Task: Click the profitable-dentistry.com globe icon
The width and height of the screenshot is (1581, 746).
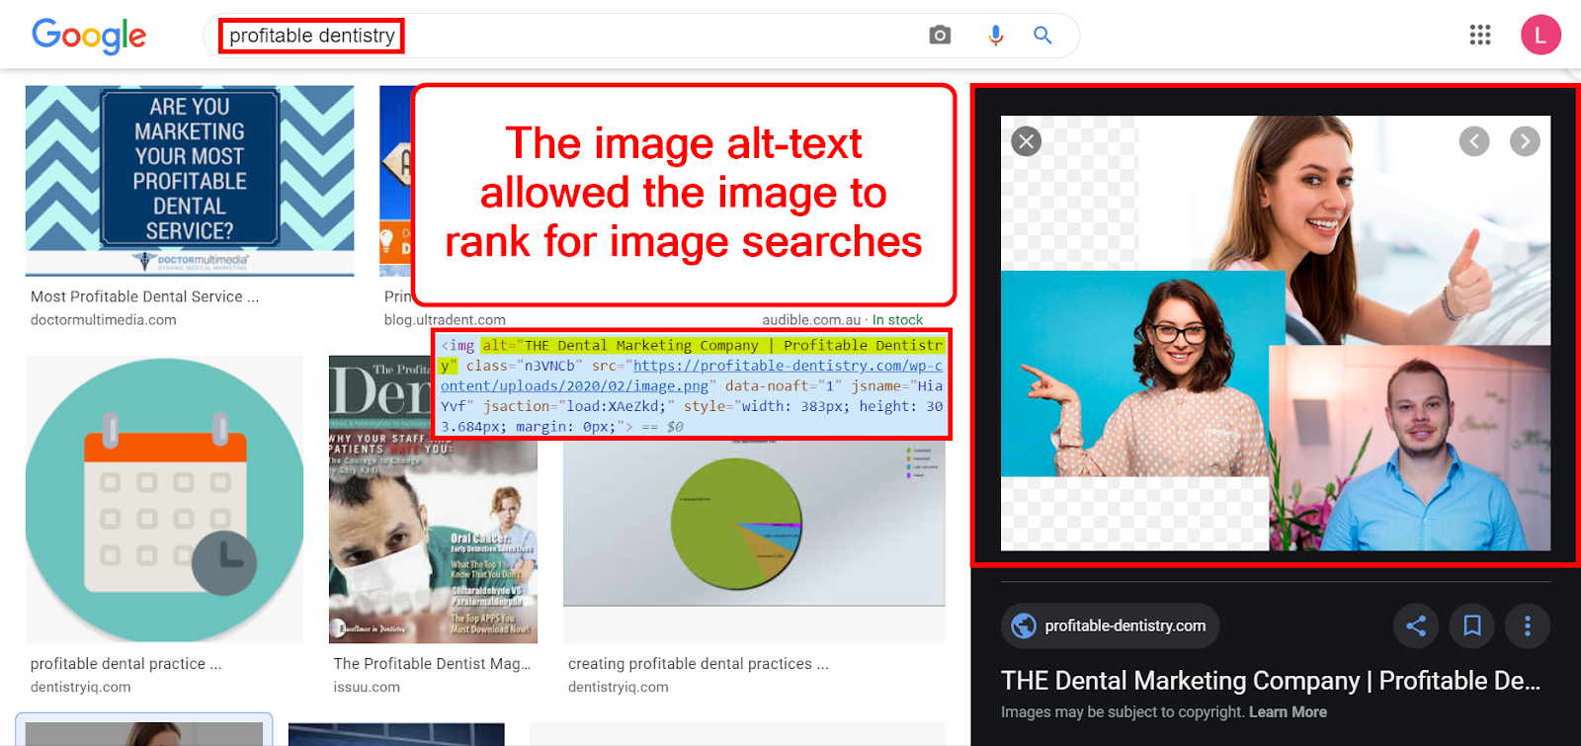Action: pos(1024,625)
